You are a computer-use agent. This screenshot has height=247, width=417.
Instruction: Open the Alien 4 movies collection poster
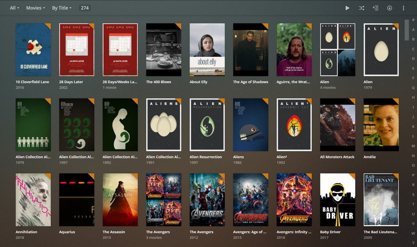(338, 50)
